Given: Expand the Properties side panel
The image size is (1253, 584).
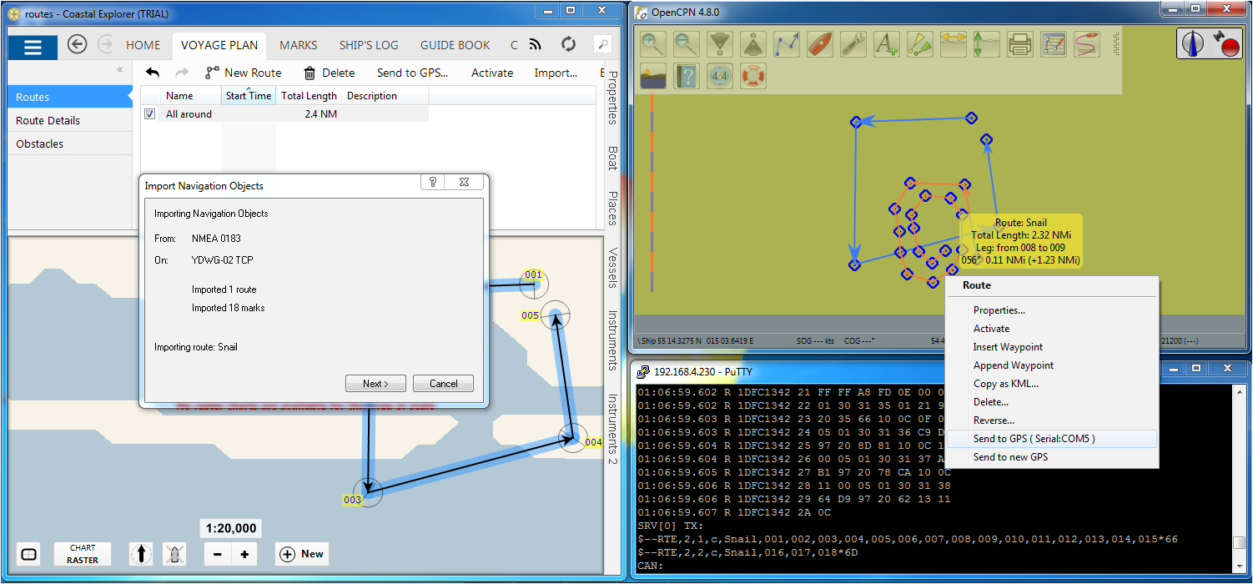Looking at the screenshot, I should click(x=612, y=98).
